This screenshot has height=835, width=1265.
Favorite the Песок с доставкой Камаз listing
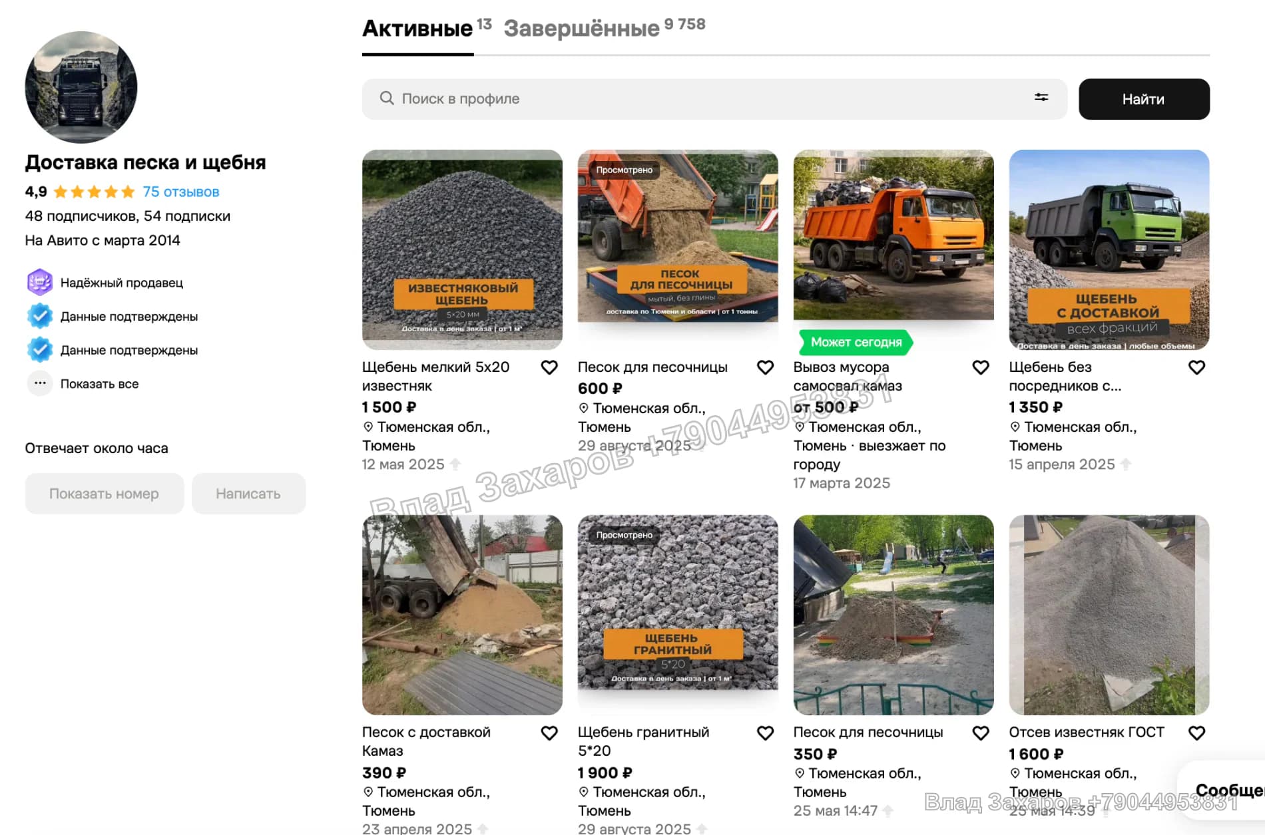point(549,733)
